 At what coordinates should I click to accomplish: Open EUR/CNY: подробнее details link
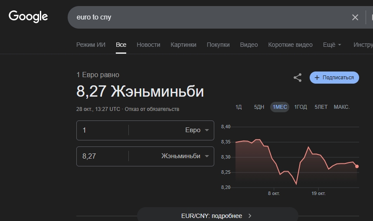pyautogui.click(x=217, y=215)
